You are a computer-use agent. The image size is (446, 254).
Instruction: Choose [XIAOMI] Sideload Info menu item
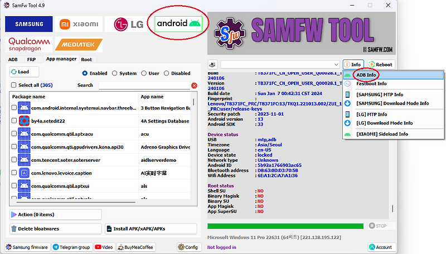[x=394, y=134]
